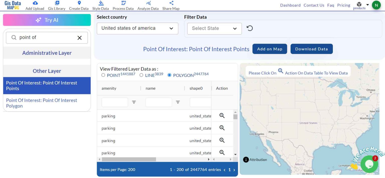Viewport: 385px width, 178px height.
Task: Clear the layer search with the X
Action: 80,38
